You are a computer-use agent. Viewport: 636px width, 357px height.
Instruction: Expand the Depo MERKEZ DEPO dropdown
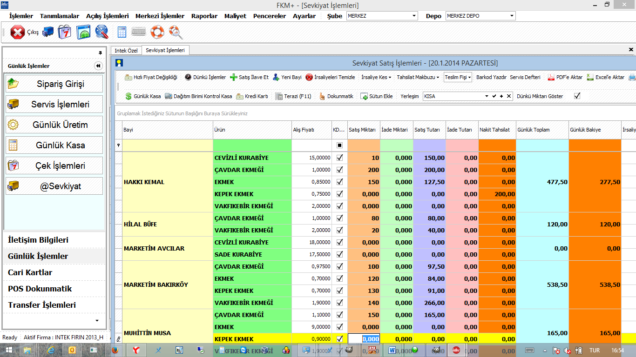pyautogui.click(x=512, y=16)
